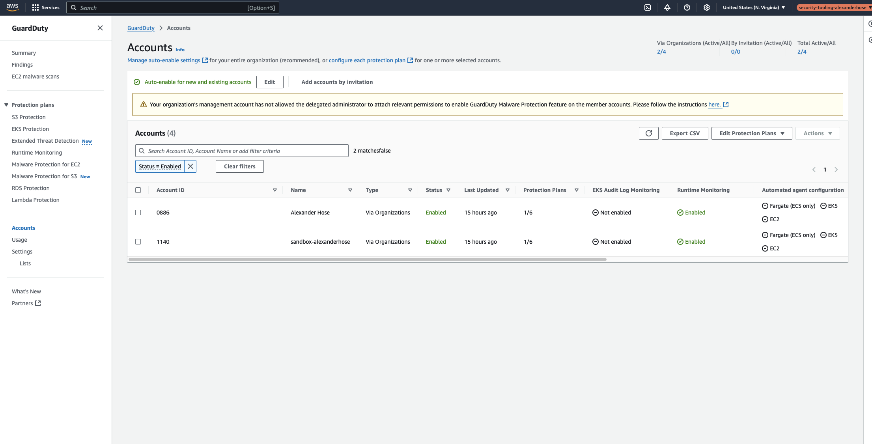Sort by Last Updated column arrow

(x=508, y=190)
